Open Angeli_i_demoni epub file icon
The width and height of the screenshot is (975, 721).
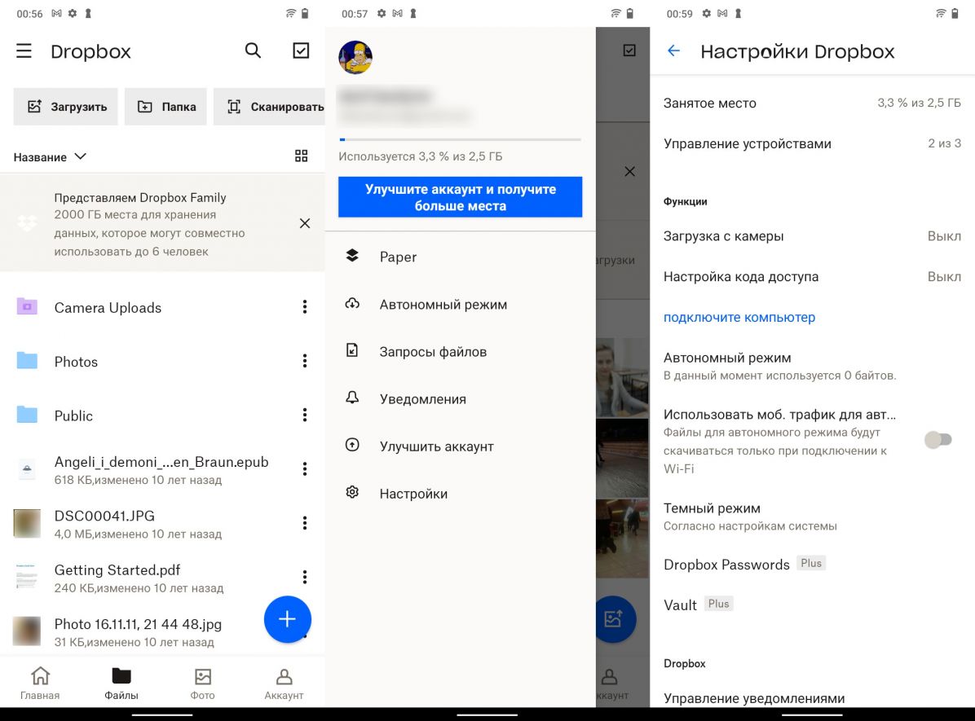27,469
